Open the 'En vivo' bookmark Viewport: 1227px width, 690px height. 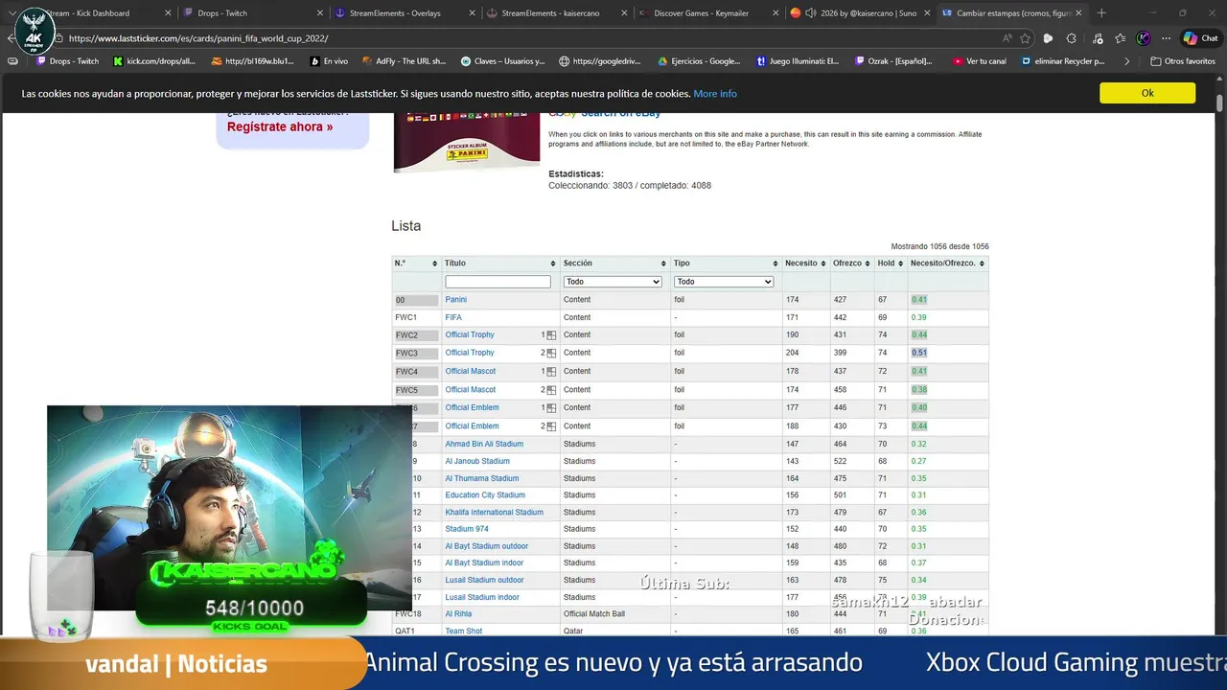point(329,61)
